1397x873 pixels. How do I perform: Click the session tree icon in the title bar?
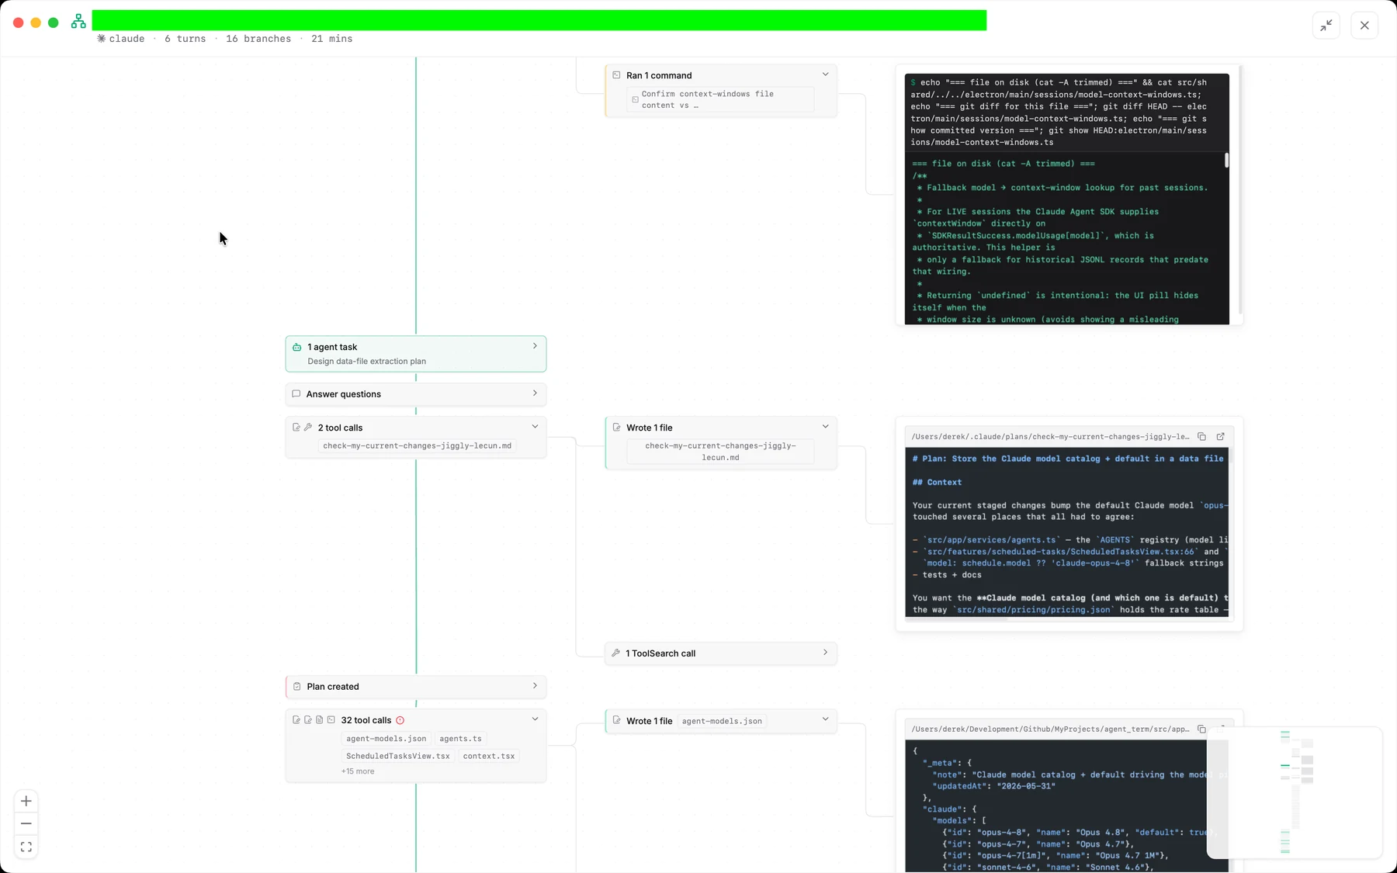pos(78,22)
